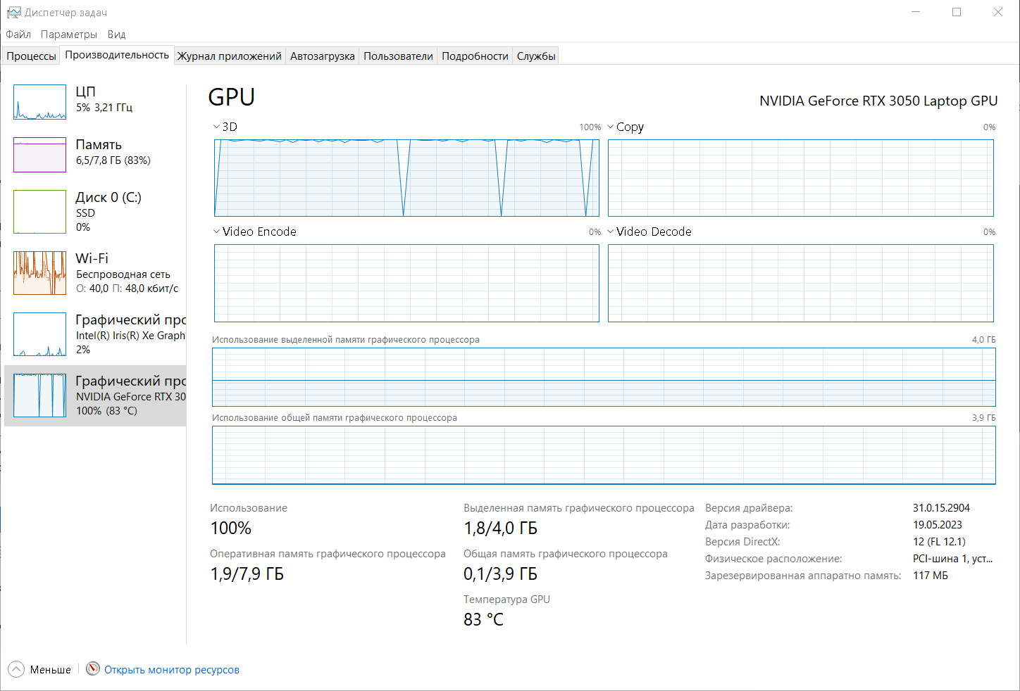Click driver date '19.05.2023'
Image resolution: width=1020 pixels, height=691 pixels.
coord(938,525)
